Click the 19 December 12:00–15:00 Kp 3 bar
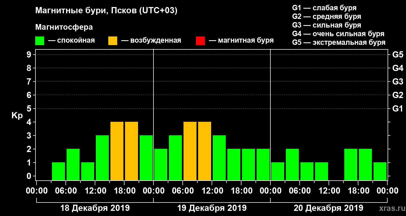 pyautogui.click(x=219, y=158)
